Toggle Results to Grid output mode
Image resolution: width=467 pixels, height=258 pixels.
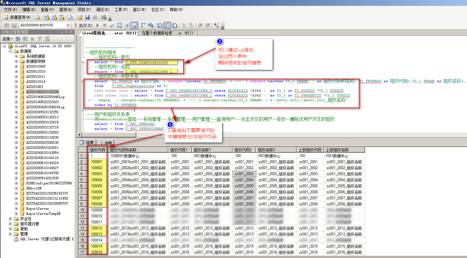(167, 25)
